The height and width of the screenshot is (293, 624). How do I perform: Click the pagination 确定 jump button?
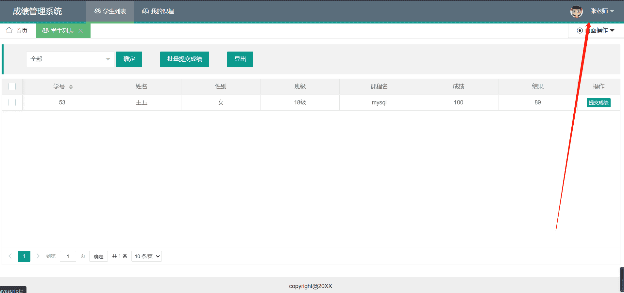pyautogui.click(x=98, y=256)
